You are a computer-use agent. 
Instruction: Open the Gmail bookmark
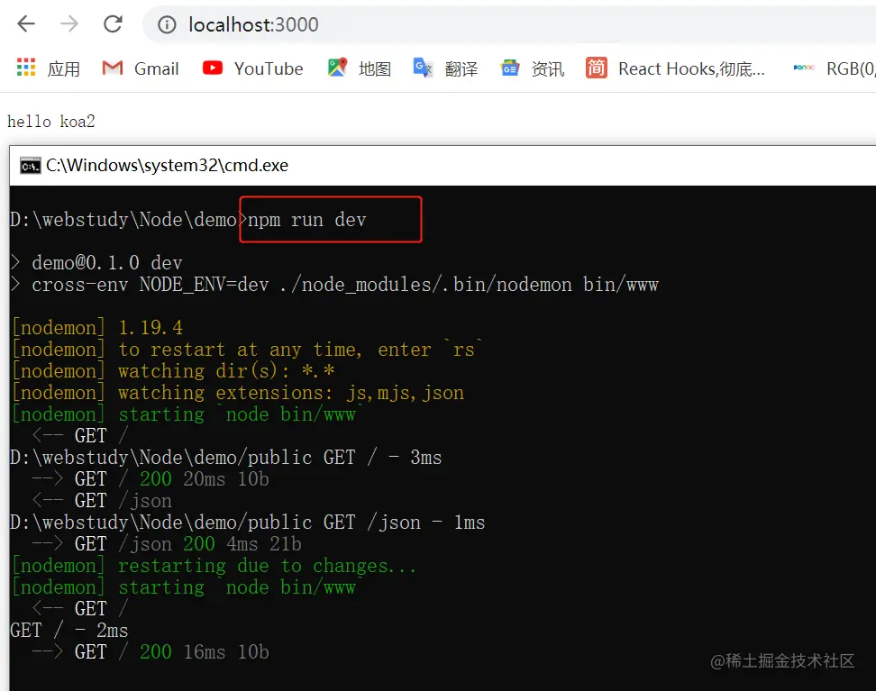(157, 68)
